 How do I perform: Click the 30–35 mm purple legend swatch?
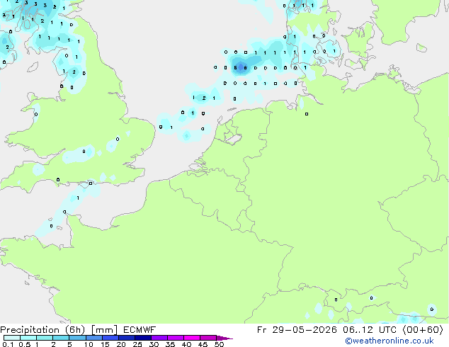(x=159, y=338)
